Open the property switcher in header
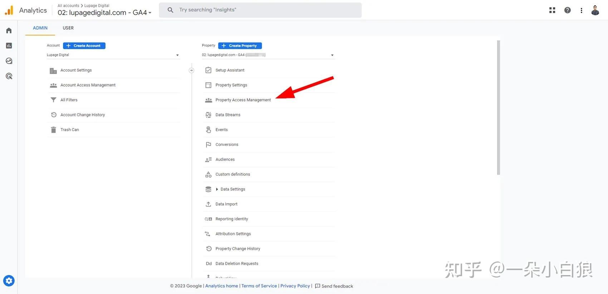Viewport: 608px width, 294px height. [x=104, y=13]
